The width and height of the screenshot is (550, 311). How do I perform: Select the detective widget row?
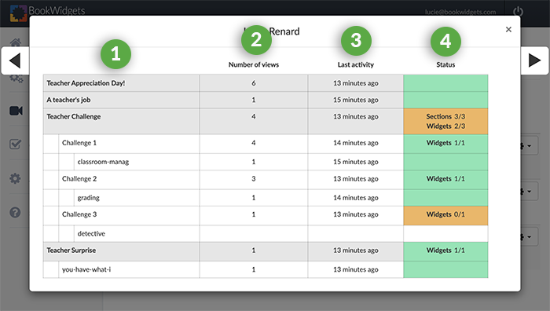point(266,233)
